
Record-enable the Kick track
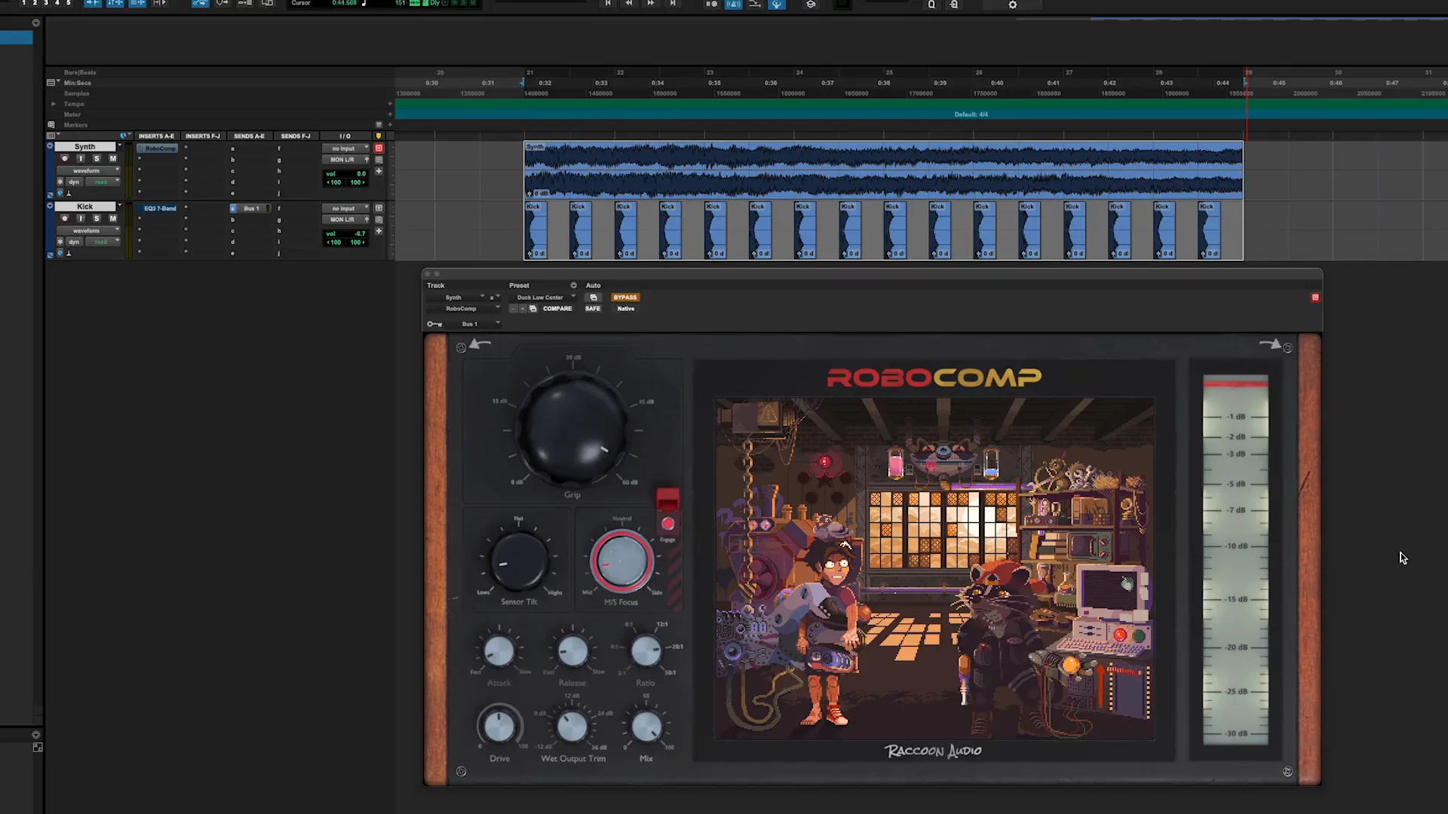(65, 219)
